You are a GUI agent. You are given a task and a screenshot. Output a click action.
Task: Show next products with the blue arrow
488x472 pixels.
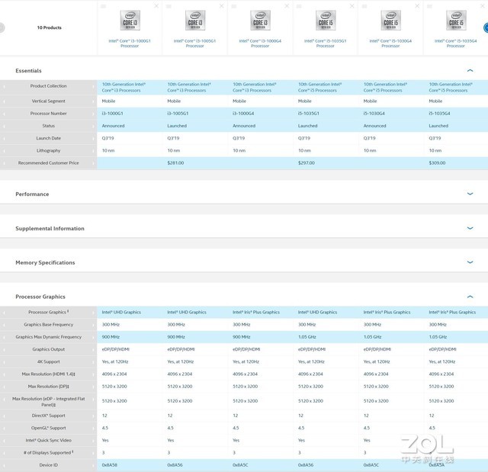click(486, 27)
